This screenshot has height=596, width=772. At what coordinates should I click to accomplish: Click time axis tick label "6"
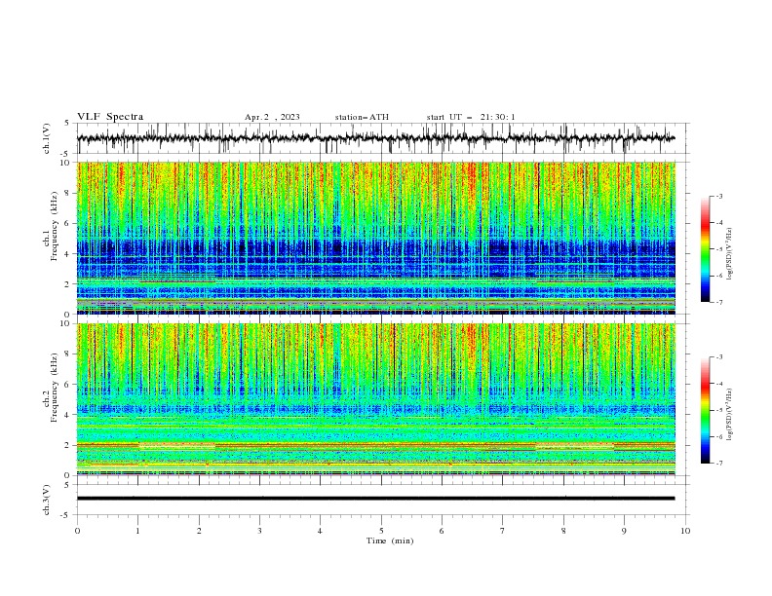click(442, 531)
